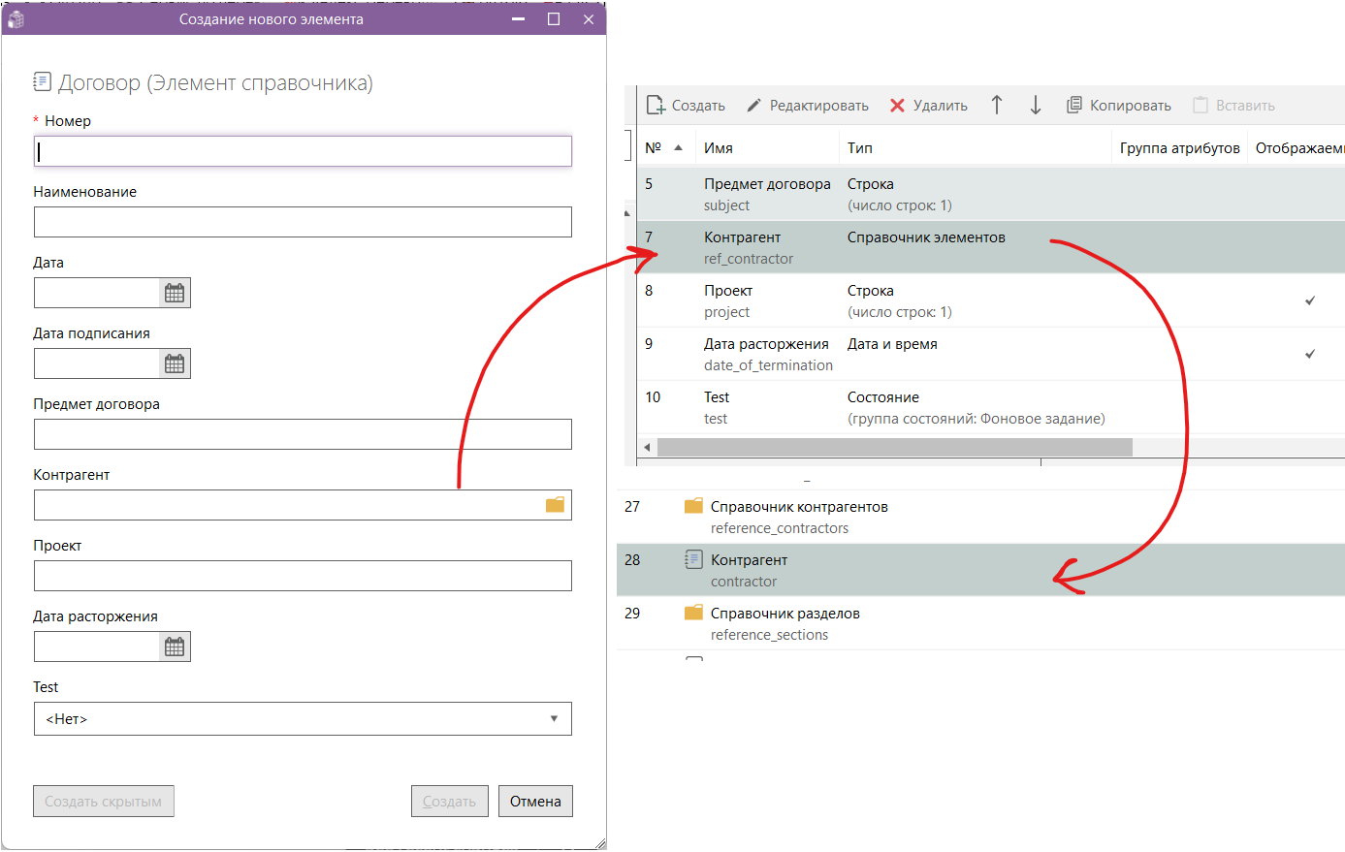
Task: Delete selected attribute with Удалить
Action: click(928, 105)
